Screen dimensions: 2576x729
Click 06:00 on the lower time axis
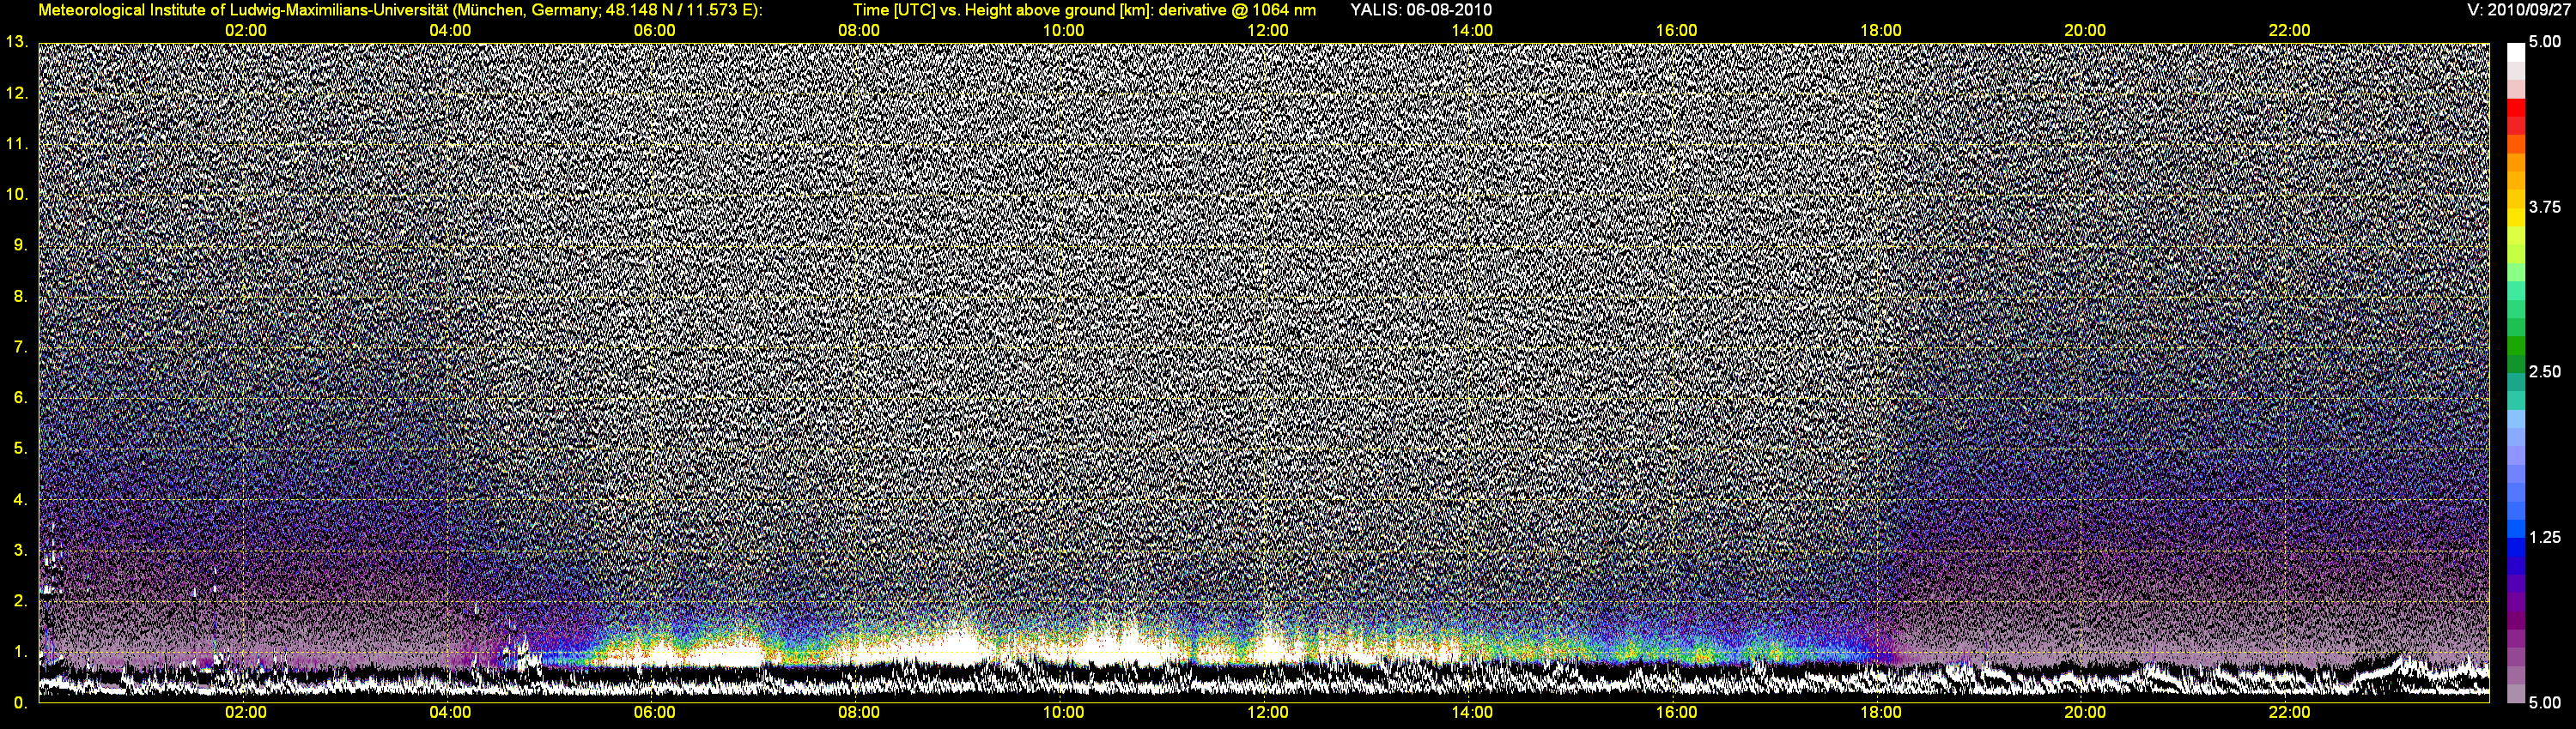coord(655,712)
